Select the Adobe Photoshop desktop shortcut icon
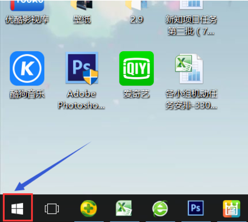This screenshot has height=222, width=248. click(x=82, y=68)
